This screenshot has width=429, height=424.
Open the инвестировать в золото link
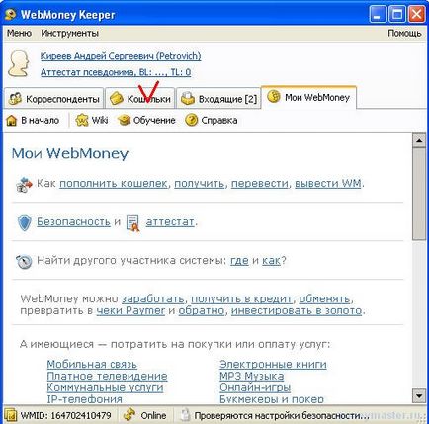point(297,310)
